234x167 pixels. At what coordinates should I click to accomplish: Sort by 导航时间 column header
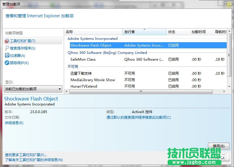pyautogui.click(x=220, y=32)
